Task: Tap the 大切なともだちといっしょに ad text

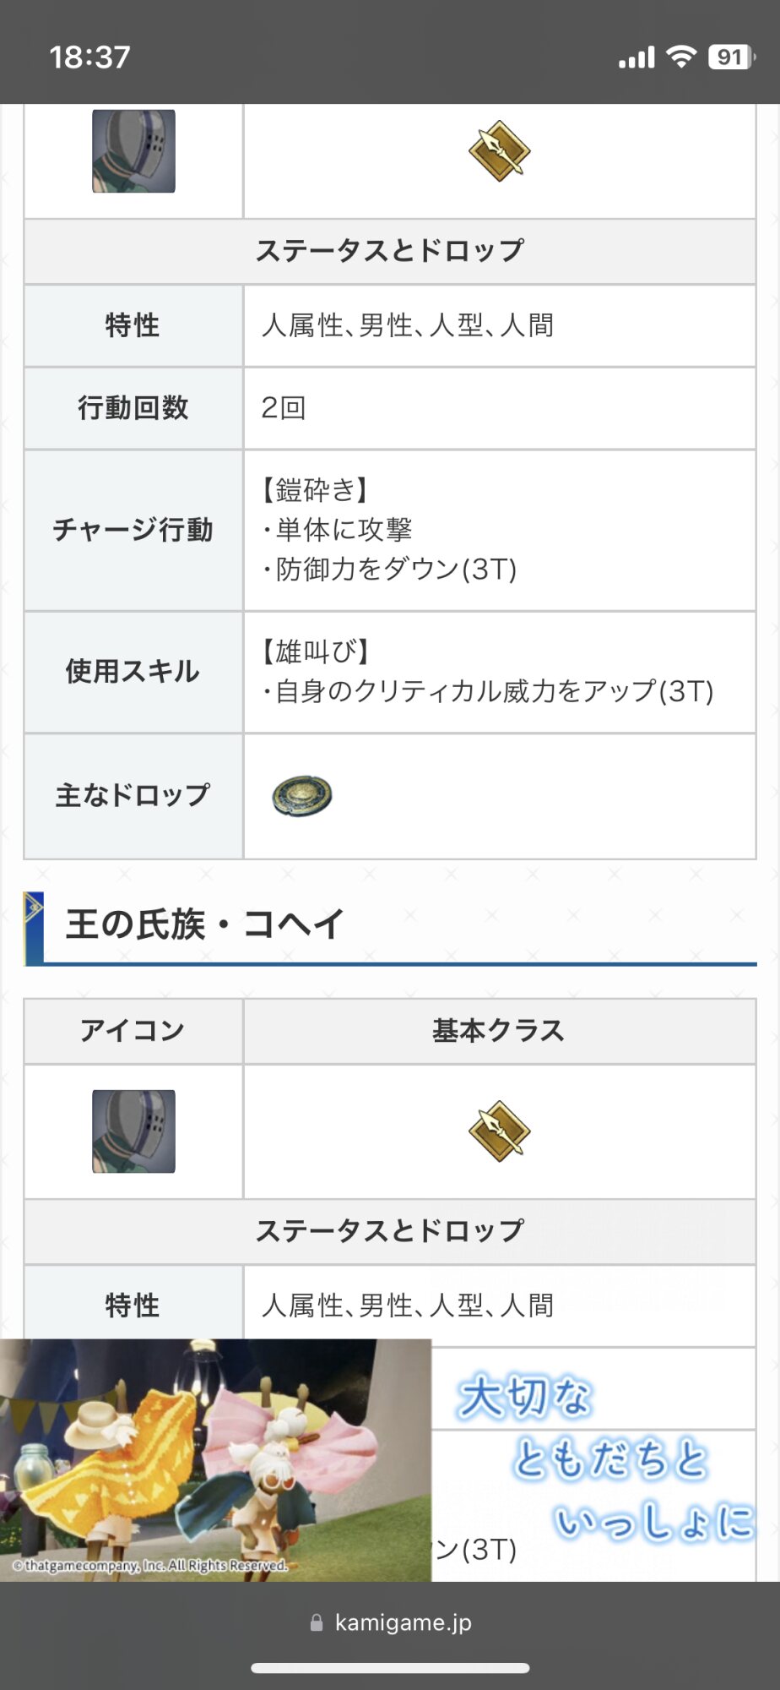Action: (x=604, y=1456)
